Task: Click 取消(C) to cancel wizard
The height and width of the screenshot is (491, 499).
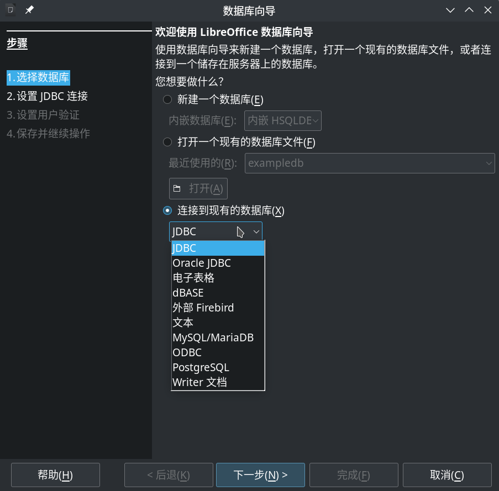Action: pos(447,475)
